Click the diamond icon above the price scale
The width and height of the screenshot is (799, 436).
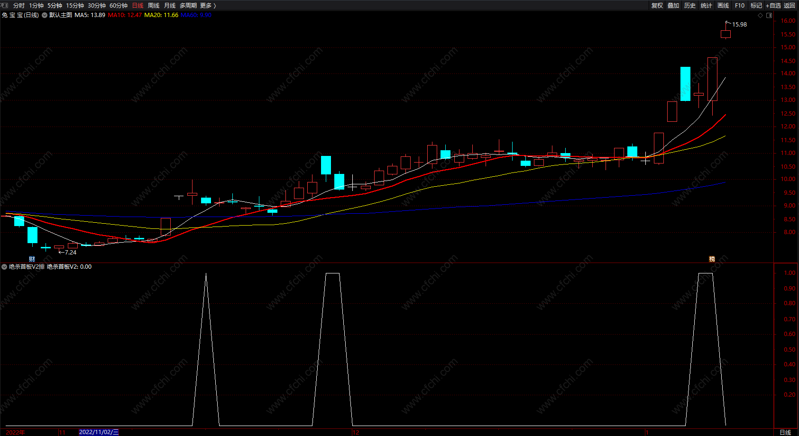point(761,15)
